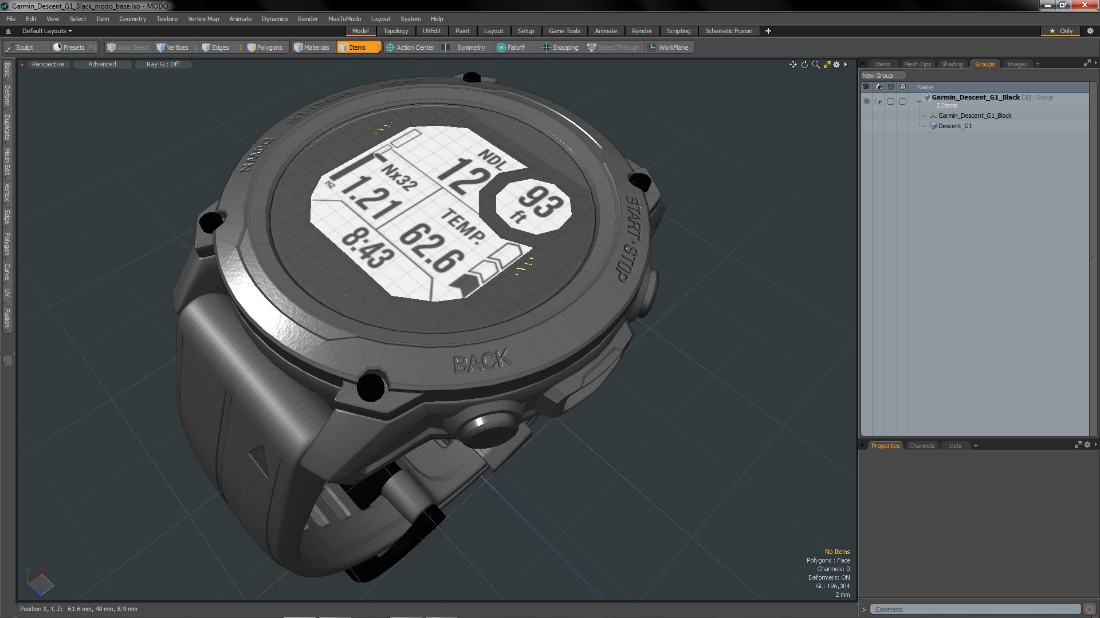Switch to the Shading panel tab
Screen dimensions: 1100x618
click(x=952, y=64)
